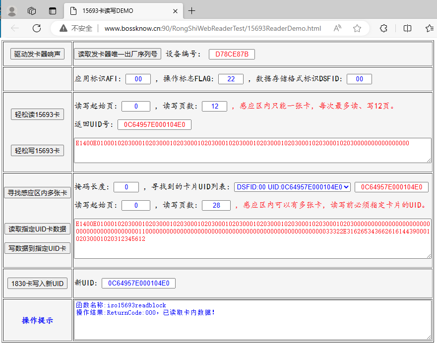
Task: Click the 掩码长度: label
Action: pos(92,187)
